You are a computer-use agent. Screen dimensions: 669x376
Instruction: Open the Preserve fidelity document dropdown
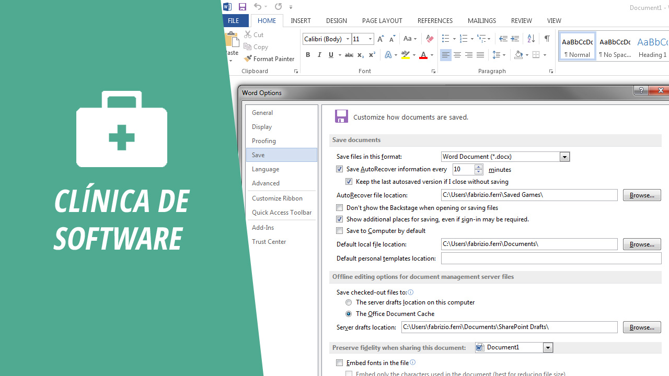(x=548, y=347)
